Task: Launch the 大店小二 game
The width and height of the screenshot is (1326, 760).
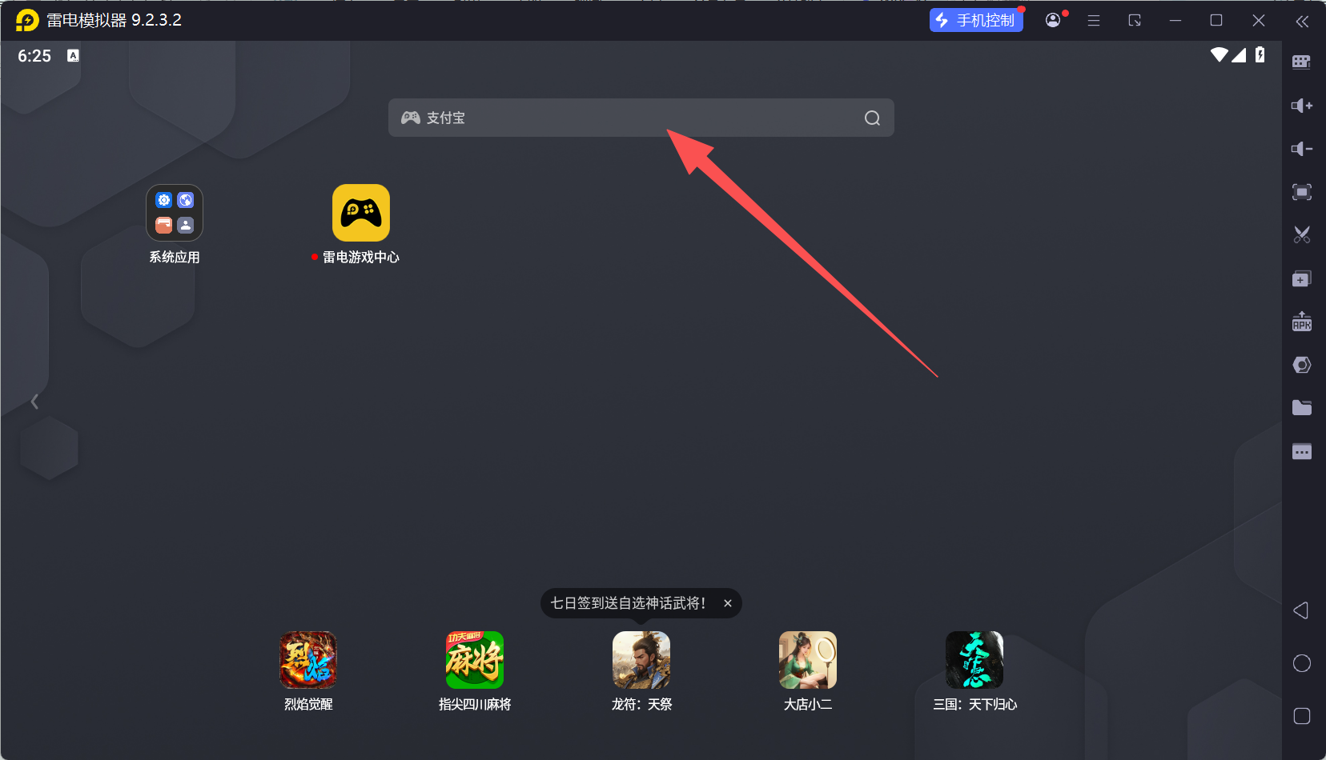Action: [808, 660]
